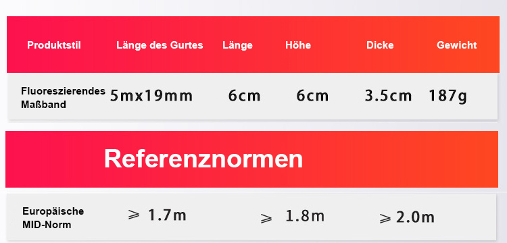Select the Länge des Gurtes header

point(160,45)
